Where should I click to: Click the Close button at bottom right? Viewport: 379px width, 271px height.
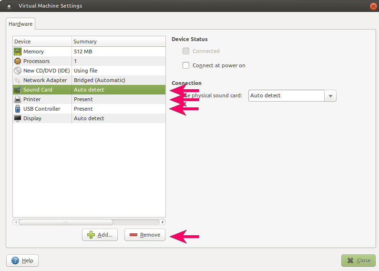(x=359, y=261)
